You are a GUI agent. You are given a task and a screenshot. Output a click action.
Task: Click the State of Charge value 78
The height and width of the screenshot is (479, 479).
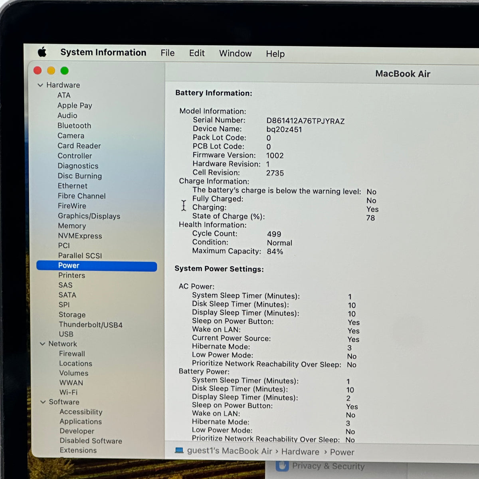click(370, 218)
